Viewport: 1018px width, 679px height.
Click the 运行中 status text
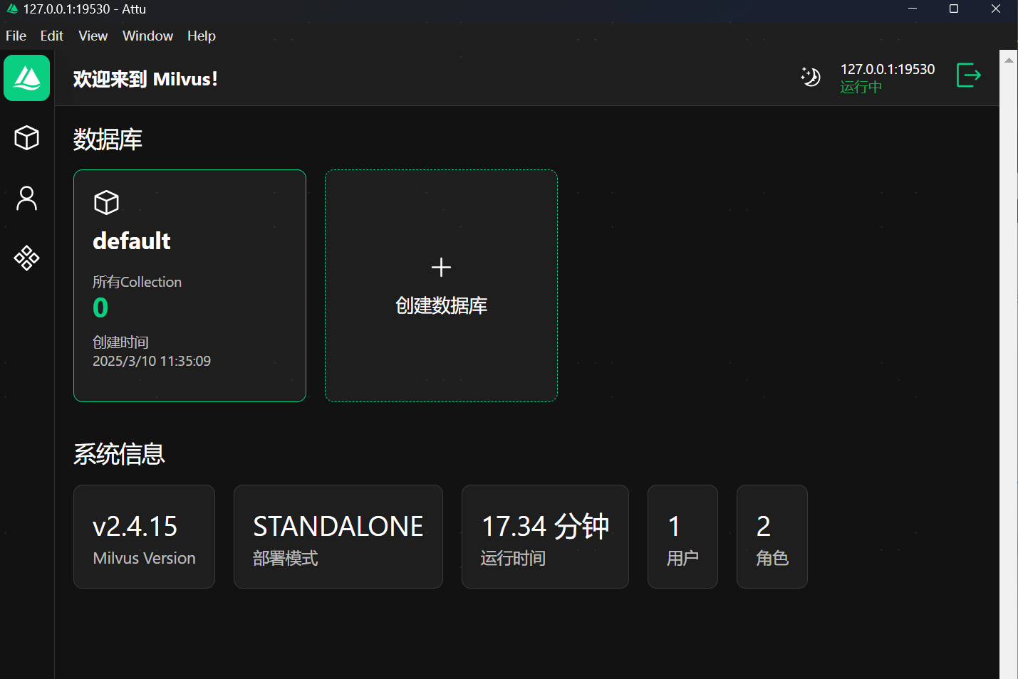coord(861,87)
